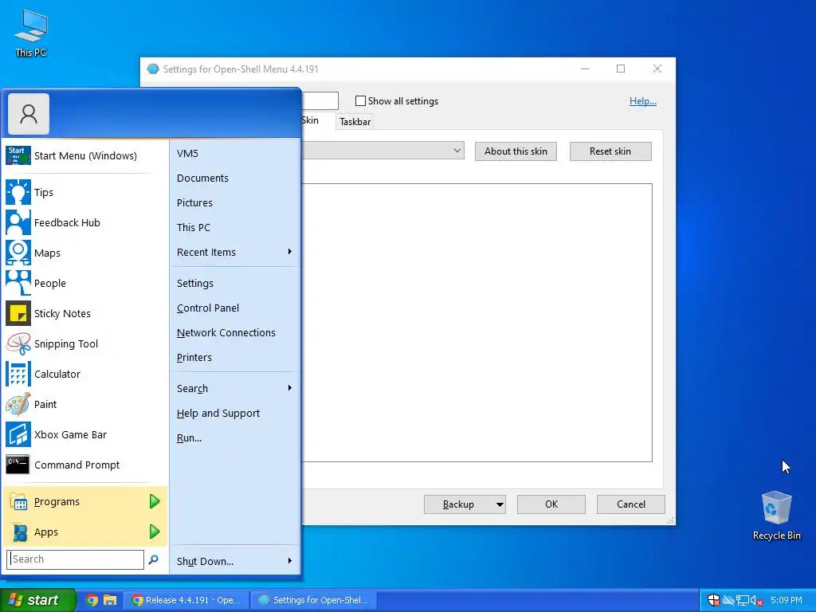This screenshot has width=816, height=612.
Task: Click About this skin button
Action: tap(516, 151)
